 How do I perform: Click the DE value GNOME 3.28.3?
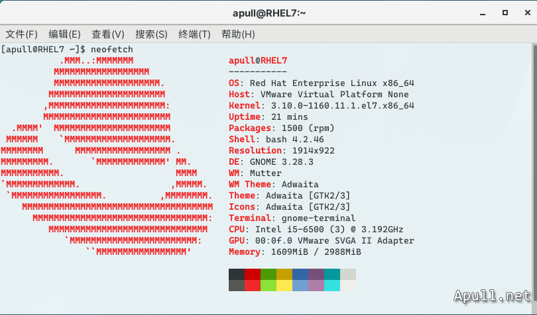point(282,162)
